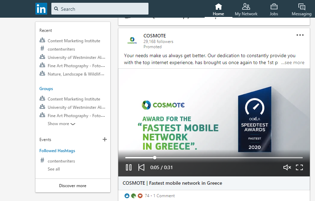Open the COSMOTE company name link
This screenshot has height=201, width=315.
click(154, 36)
